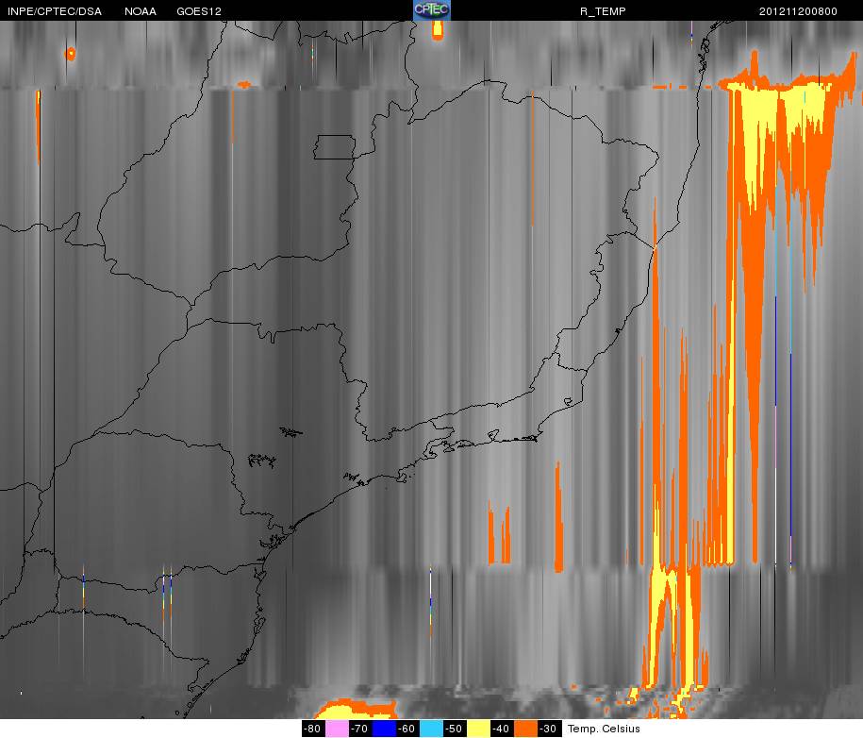The height and width of the screenshot is (738, 863).
Task: Click the CPTEC logo in header
Action: [432, 10]
